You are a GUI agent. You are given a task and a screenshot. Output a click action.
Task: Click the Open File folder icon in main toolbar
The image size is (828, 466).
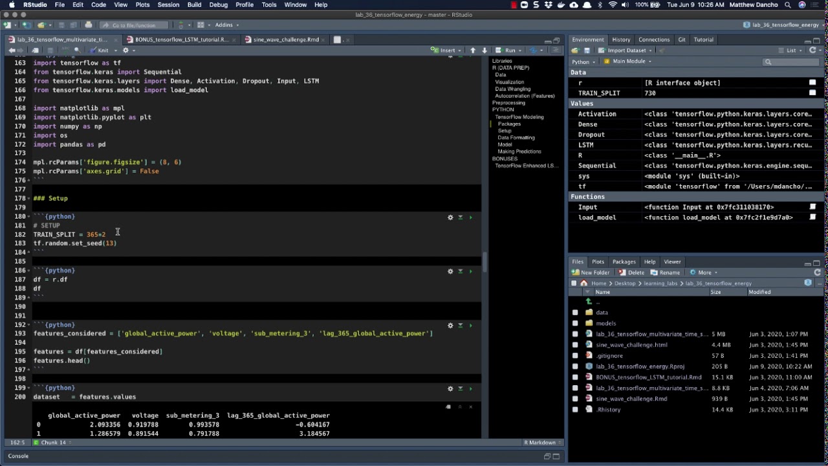click(x=42, y=25)
